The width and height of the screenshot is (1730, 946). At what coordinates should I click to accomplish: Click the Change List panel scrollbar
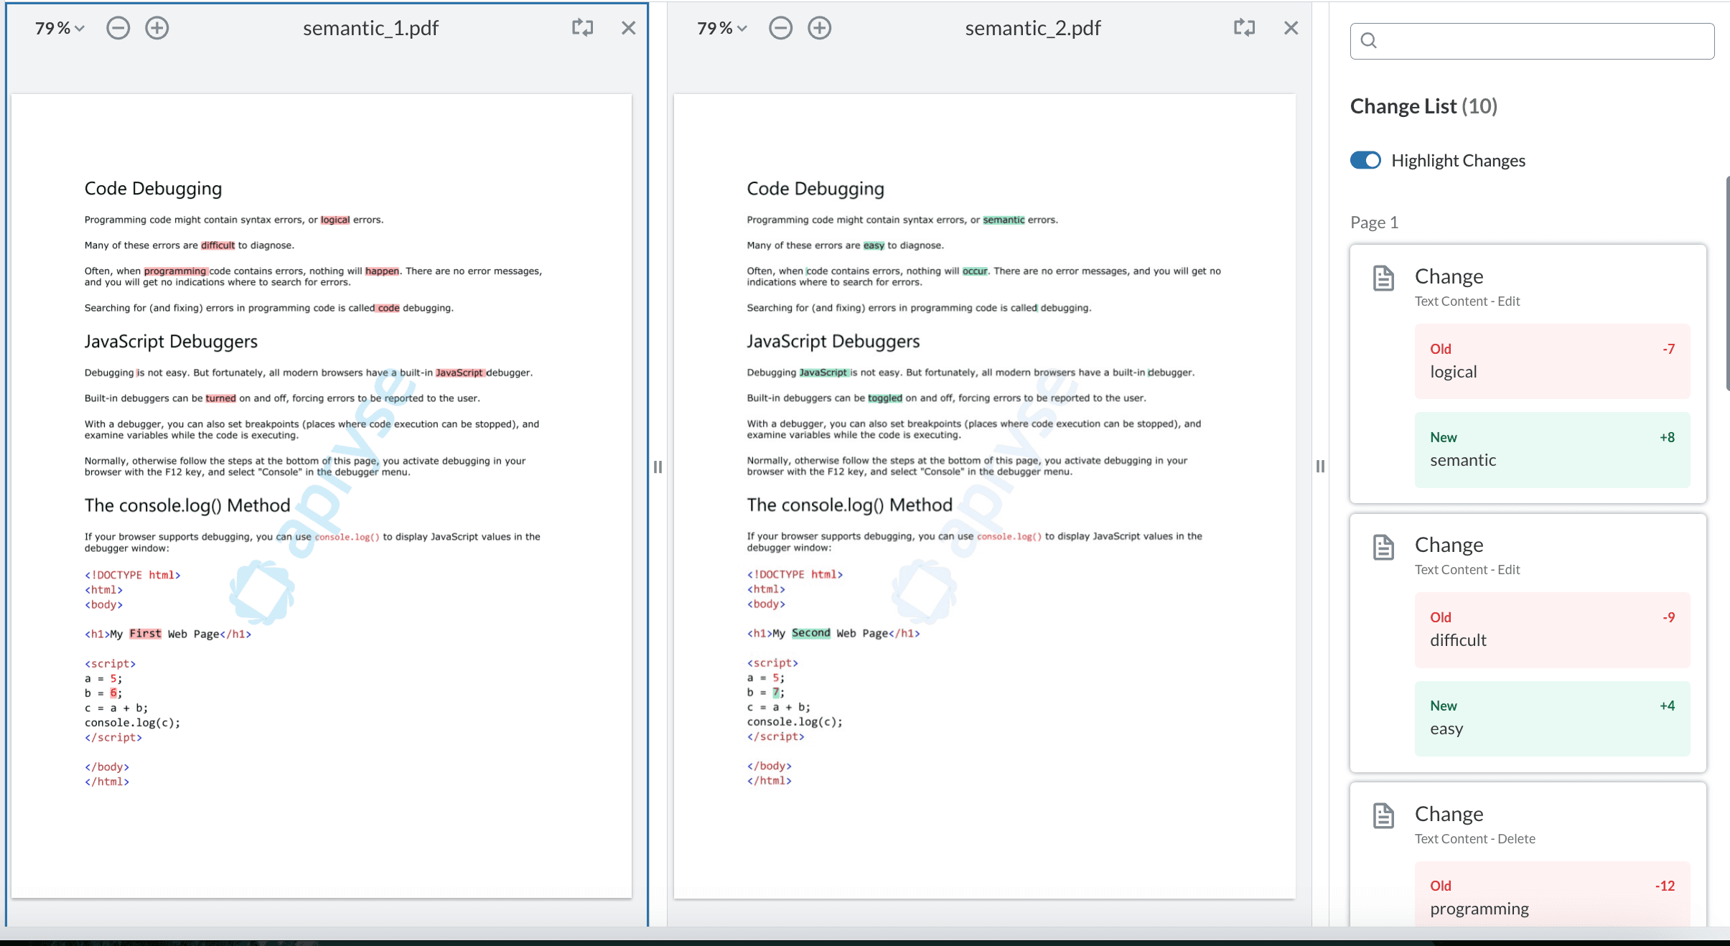[x=1726, y=284]
